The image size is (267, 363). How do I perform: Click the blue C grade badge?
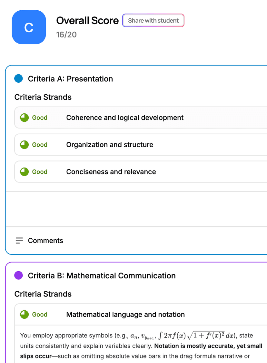click(x=29, y=27)
